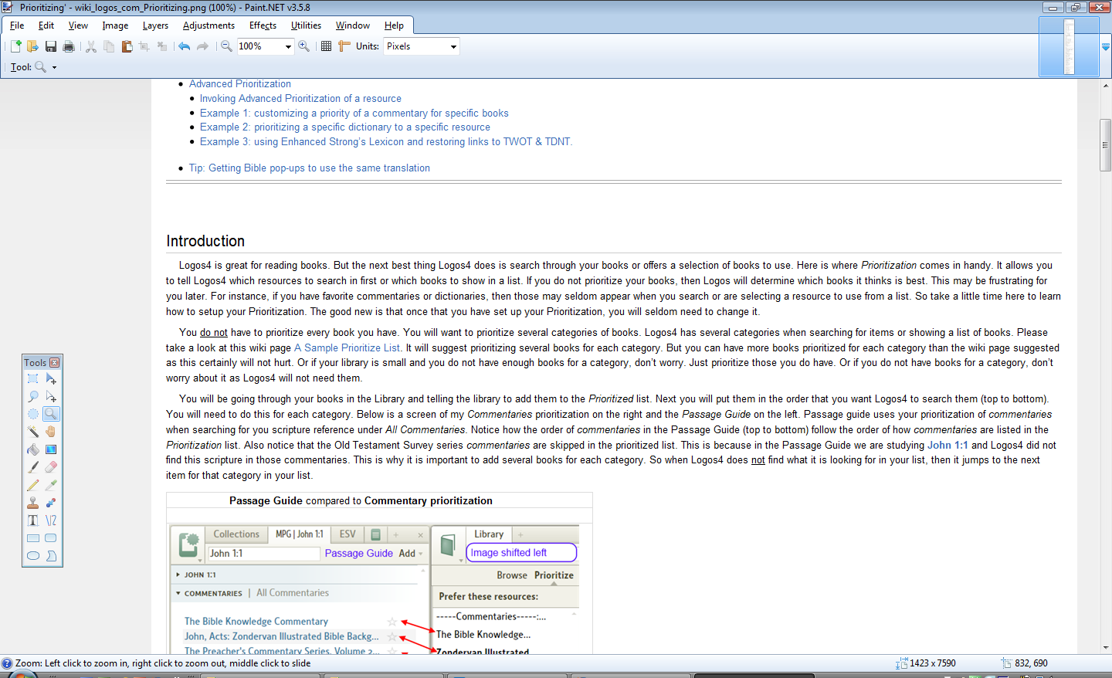This screenshot has width=1112, height=678.
Task: Click the Save toolbar icon
Action: (51, 46)
